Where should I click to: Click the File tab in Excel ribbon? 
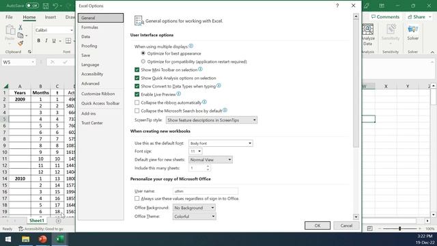[x=9, y=17]
